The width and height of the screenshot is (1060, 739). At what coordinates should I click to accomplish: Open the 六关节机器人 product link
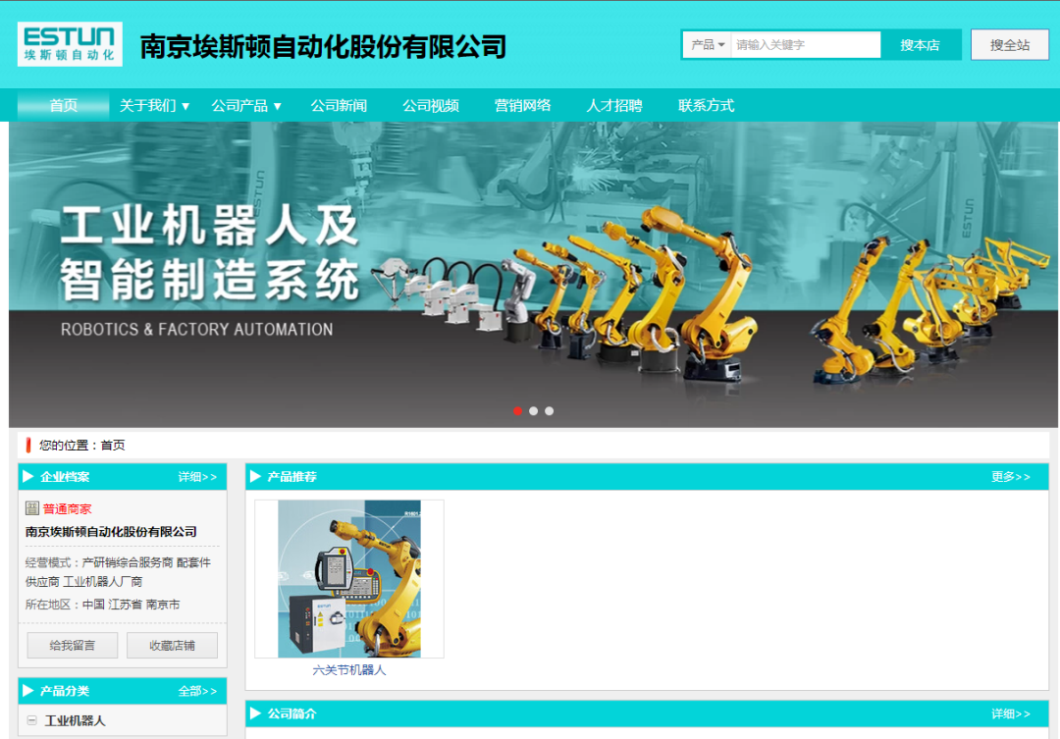[349, 670]
